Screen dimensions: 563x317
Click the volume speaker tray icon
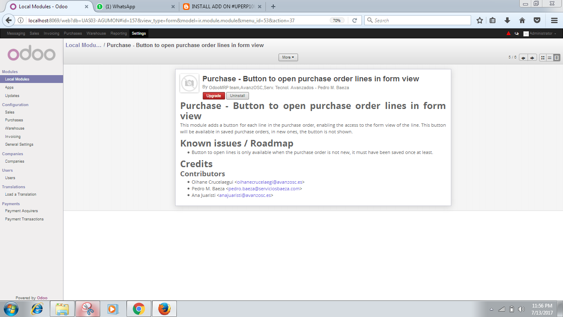[521, 309]
